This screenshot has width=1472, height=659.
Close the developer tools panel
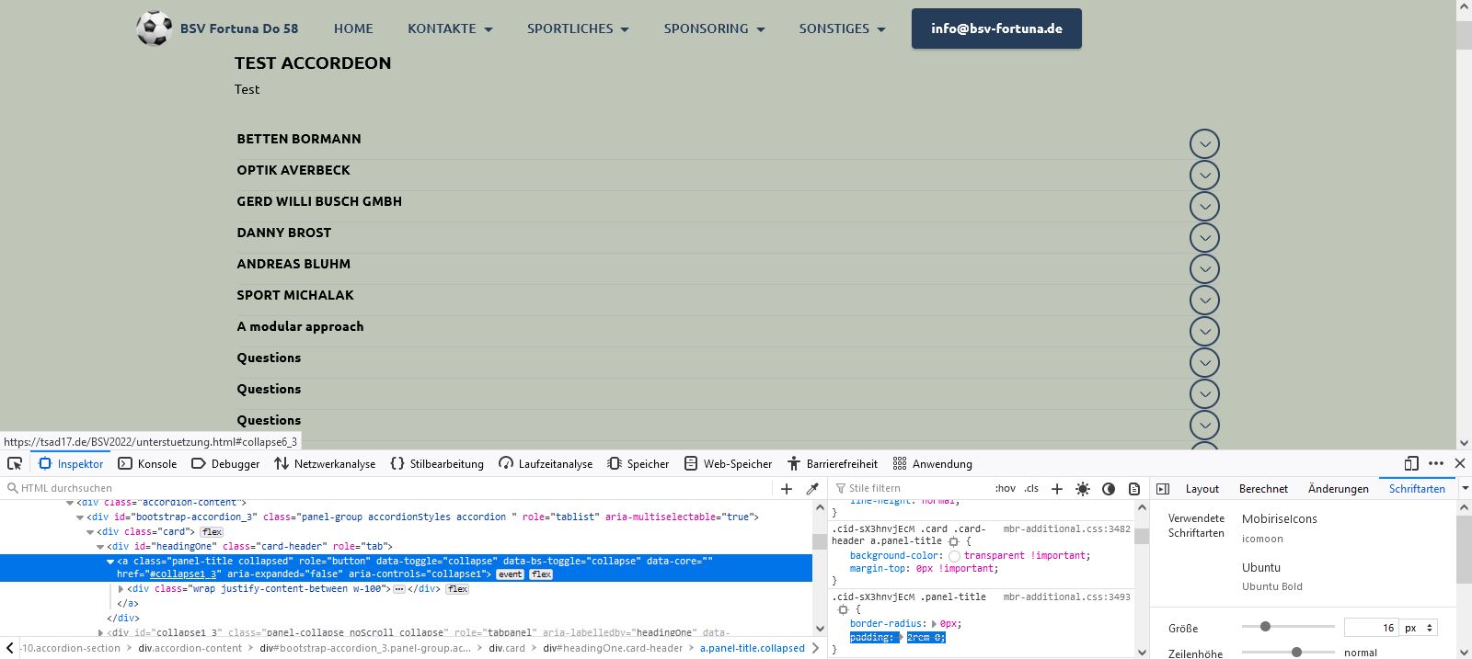(1460, 463)
